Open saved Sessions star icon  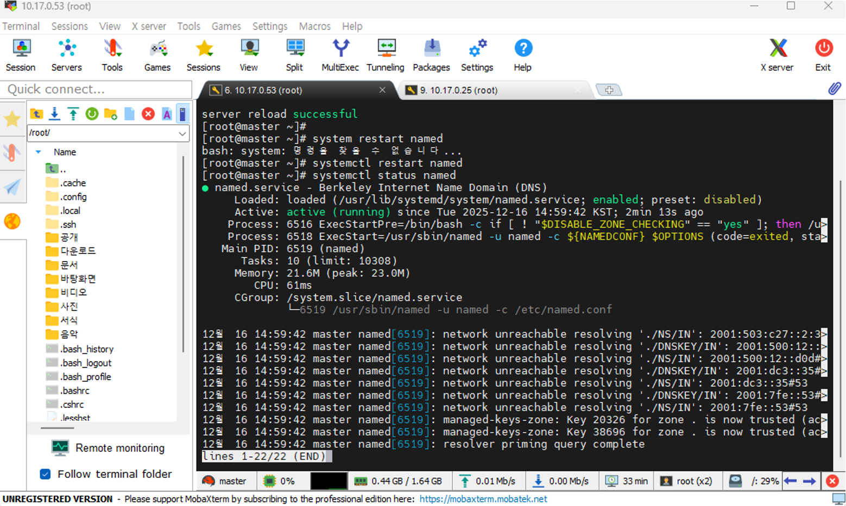(204, 55)
